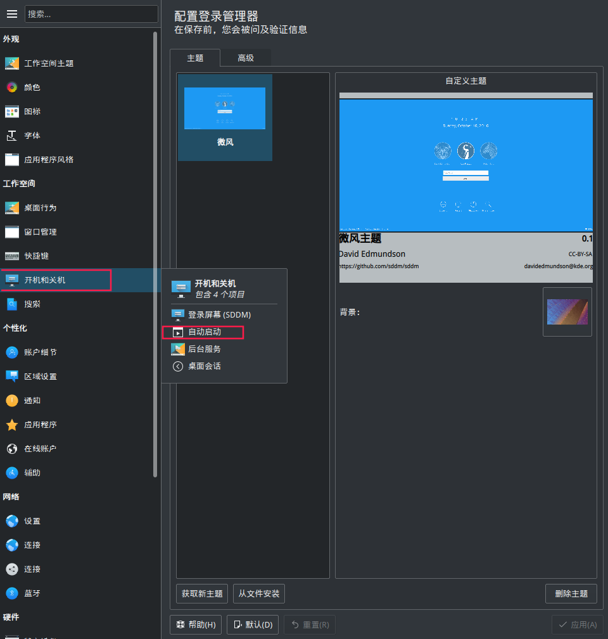Click the 获取新主题 button

(201, 593)
